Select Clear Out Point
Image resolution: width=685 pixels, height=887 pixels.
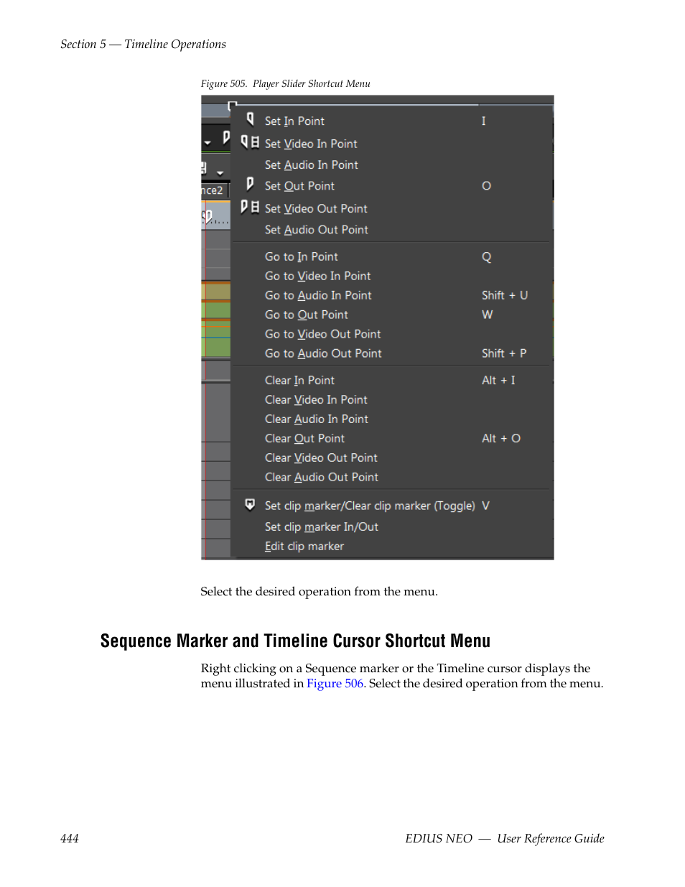304,438
